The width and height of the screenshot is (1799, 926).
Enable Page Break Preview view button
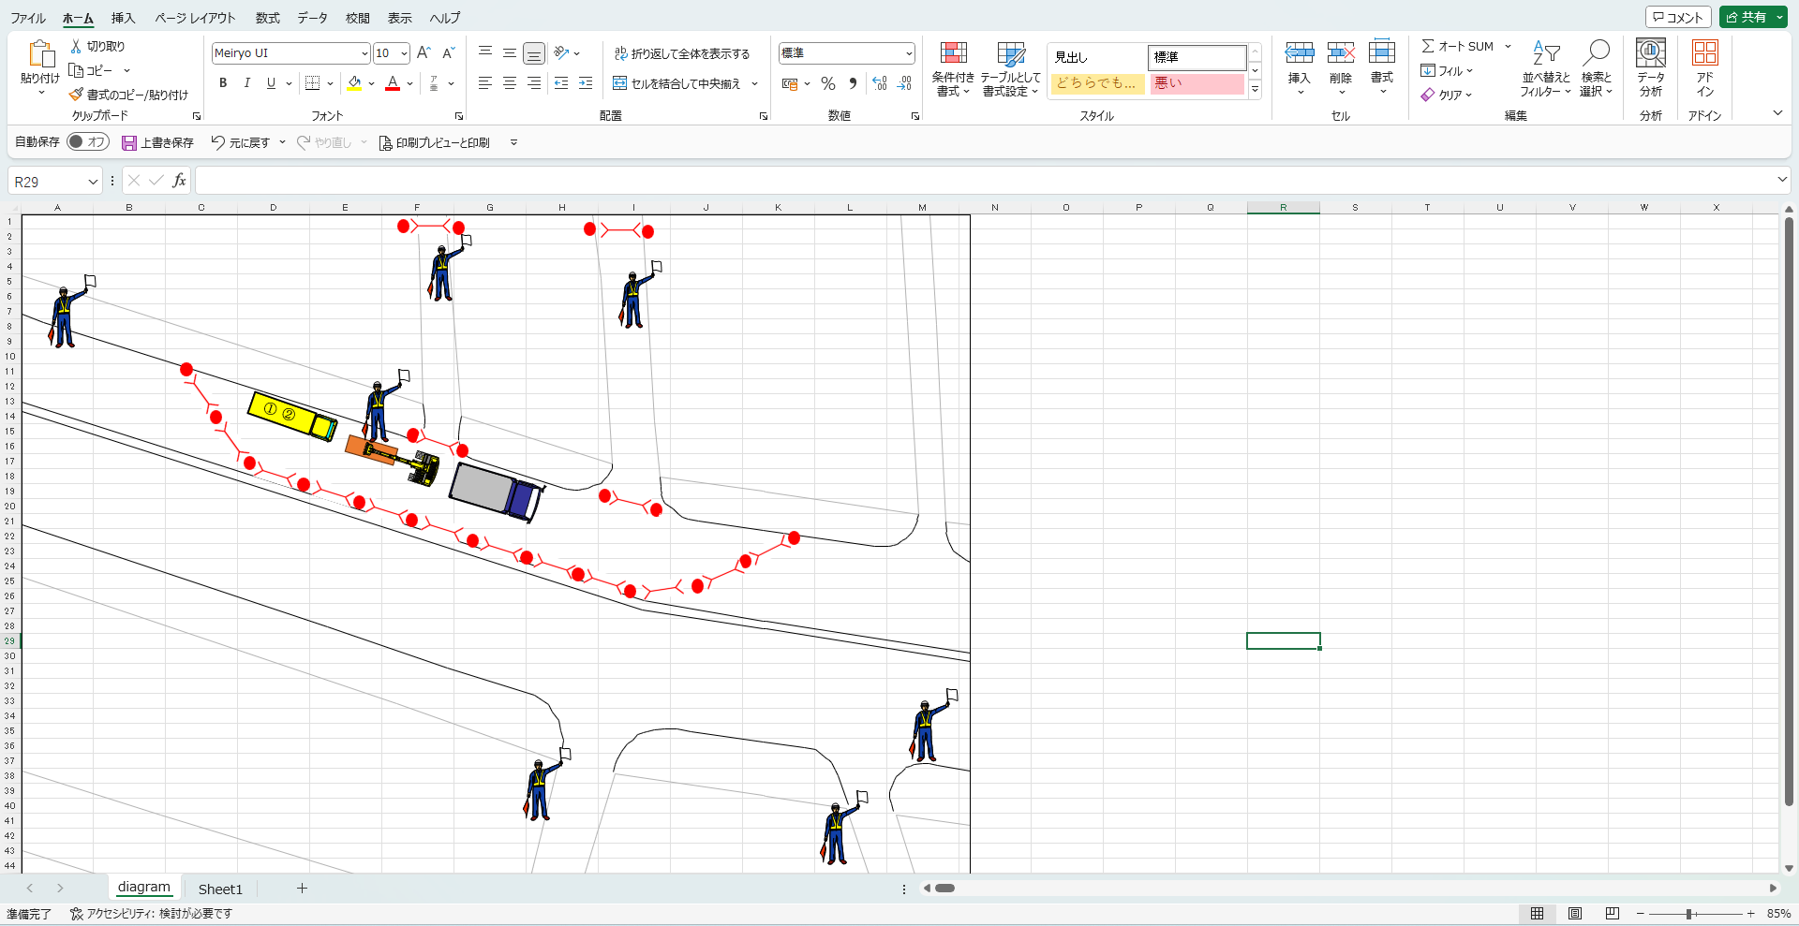tap(1612, 914)
